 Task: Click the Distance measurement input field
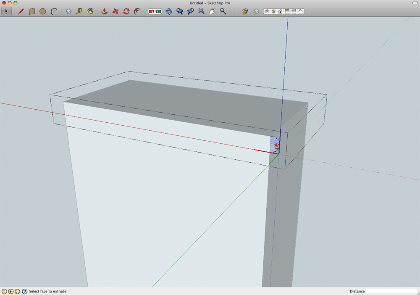pos(391,291)
